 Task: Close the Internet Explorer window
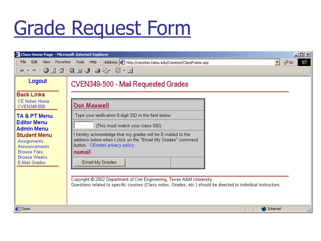coord(308,55)
